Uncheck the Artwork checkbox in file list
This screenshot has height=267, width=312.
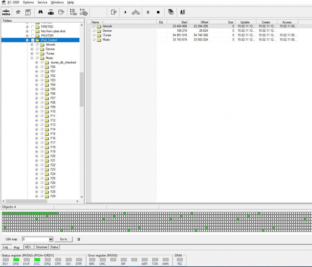point(94,27)
